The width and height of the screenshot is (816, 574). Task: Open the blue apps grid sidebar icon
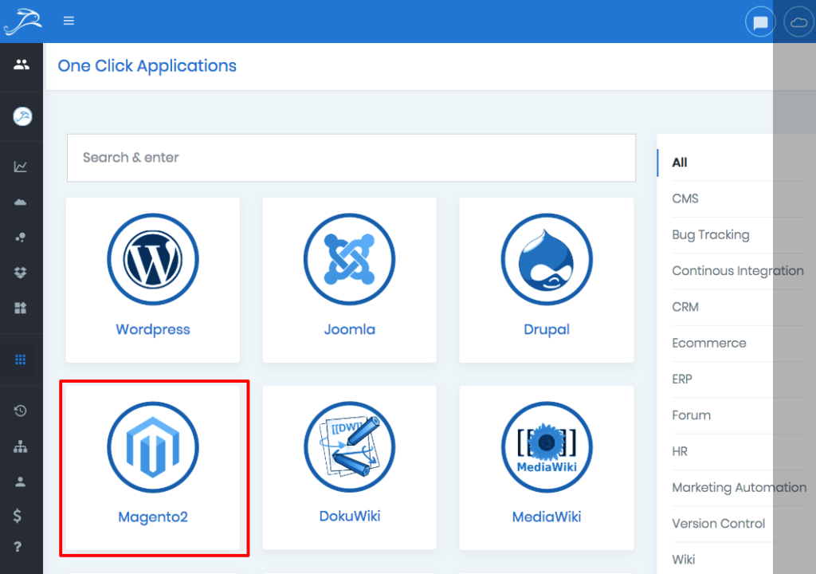21,360
